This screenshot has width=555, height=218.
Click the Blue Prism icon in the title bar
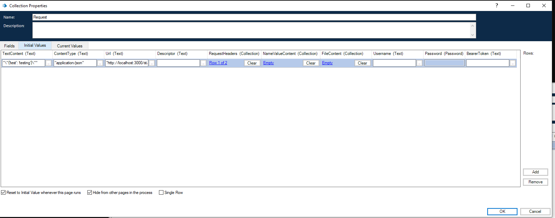pyautogui.click(x=5, y=5)
